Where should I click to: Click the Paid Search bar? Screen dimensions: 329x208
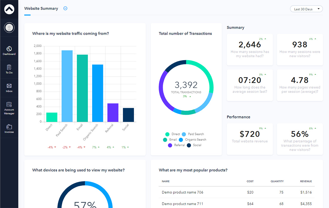tap(67, 86)
